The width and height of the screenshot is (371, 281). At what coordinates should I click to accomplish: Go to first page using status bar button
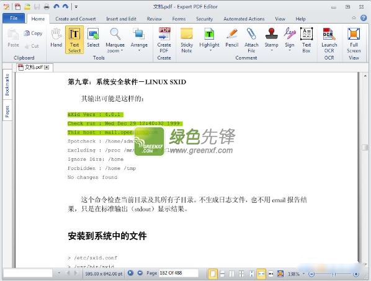[x=130, y=273]
